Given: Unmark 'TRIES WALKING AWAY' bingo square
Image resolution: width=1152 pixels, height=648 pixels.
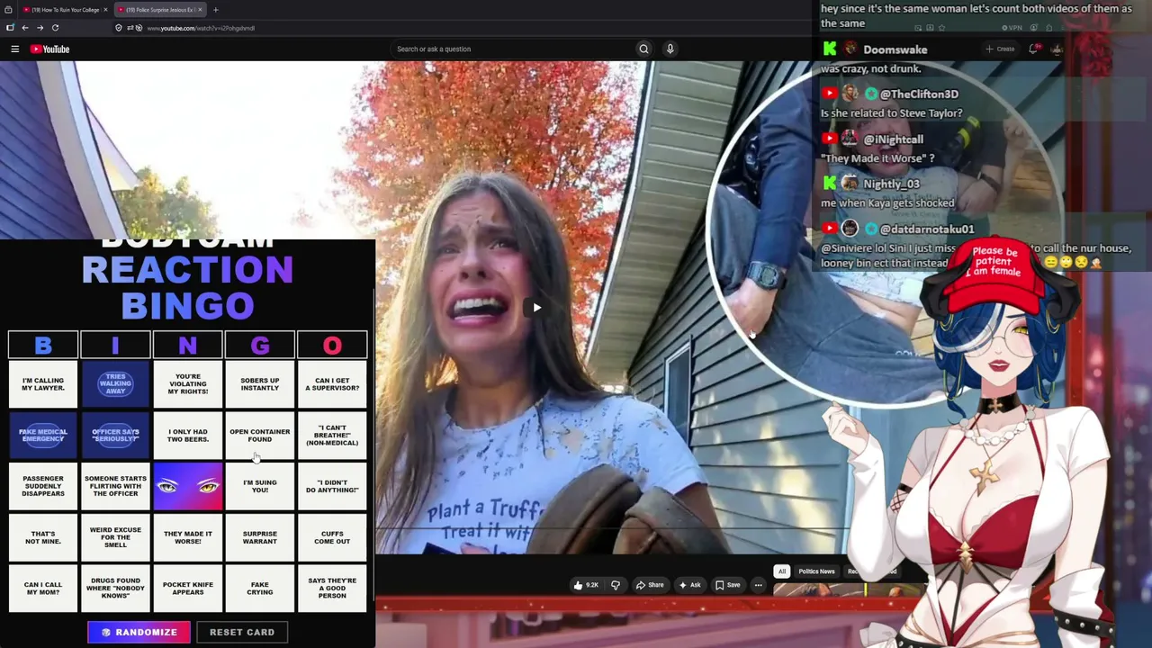Looking at the screenshot, I should [115, 384].
